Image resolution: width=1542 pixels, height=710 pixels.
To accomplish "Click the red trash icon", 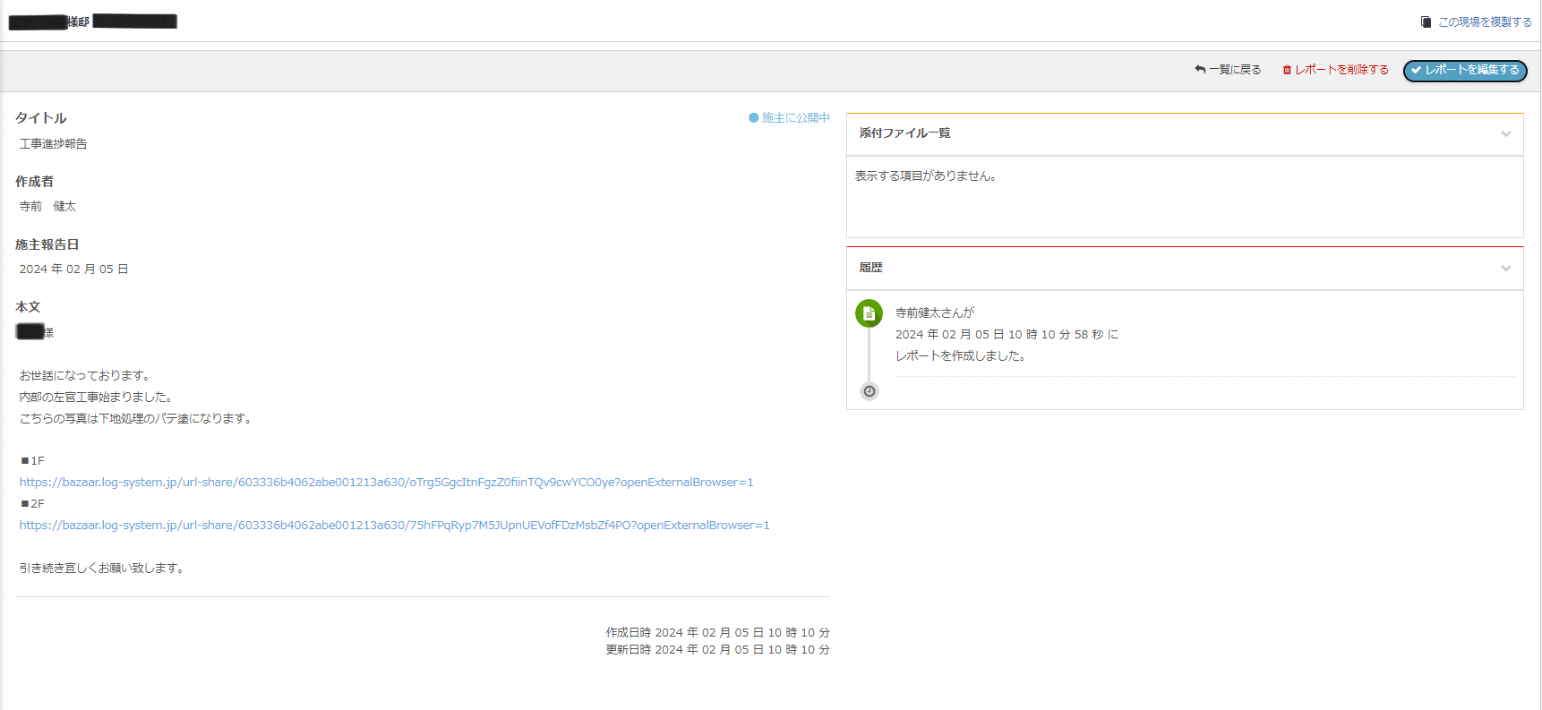I will (1287, 70).
